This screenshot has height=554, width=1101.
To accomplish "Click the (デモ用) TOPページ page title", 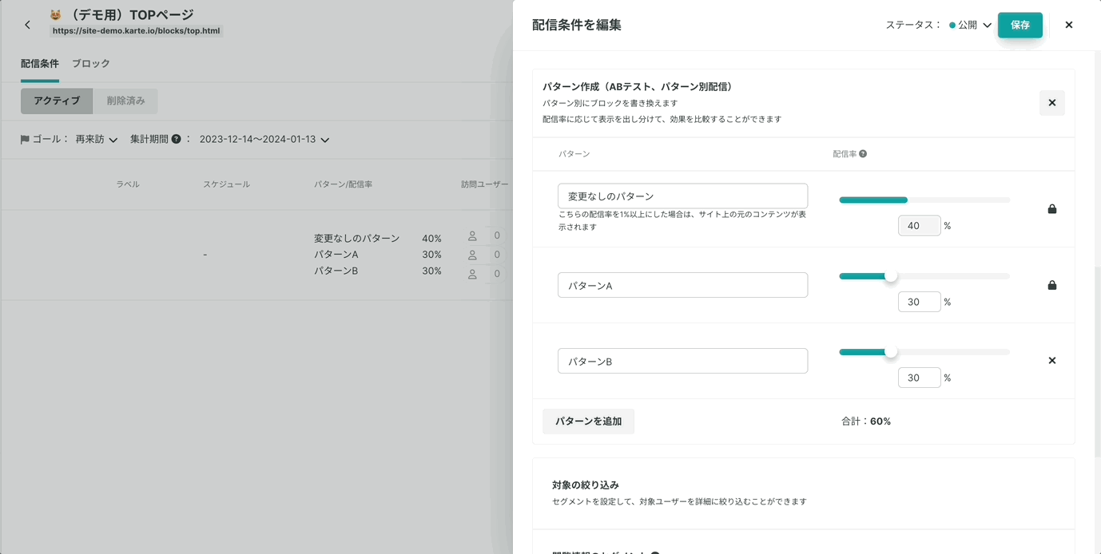I will pyautogui.click(x=133, y=14).
